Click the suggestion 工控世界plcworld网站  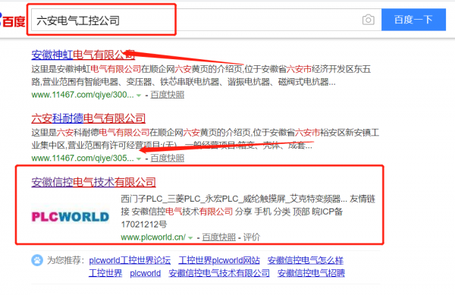219,260
